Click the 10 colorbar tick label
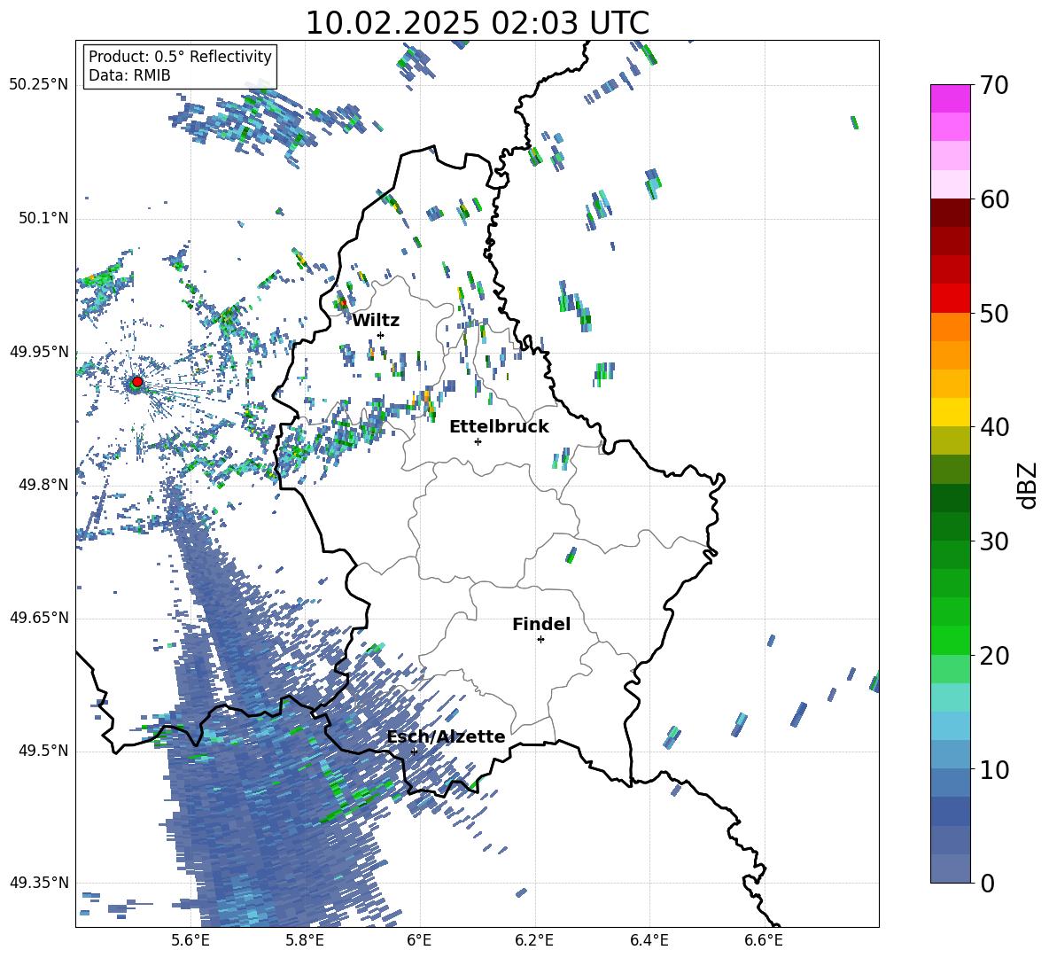The width and height of the screenshot is (1049, 958). [x=994, y=769]
